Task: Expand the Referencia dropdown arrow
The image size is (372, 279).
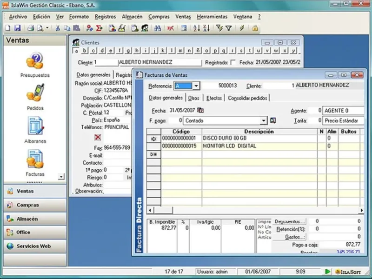Action: [196, 86]
